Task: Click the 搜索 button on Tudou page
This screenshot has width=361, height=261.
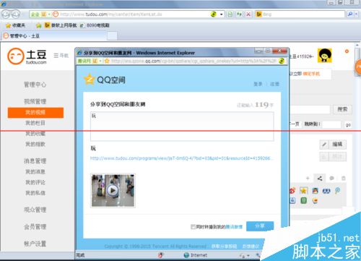Action: pos(342,109)
